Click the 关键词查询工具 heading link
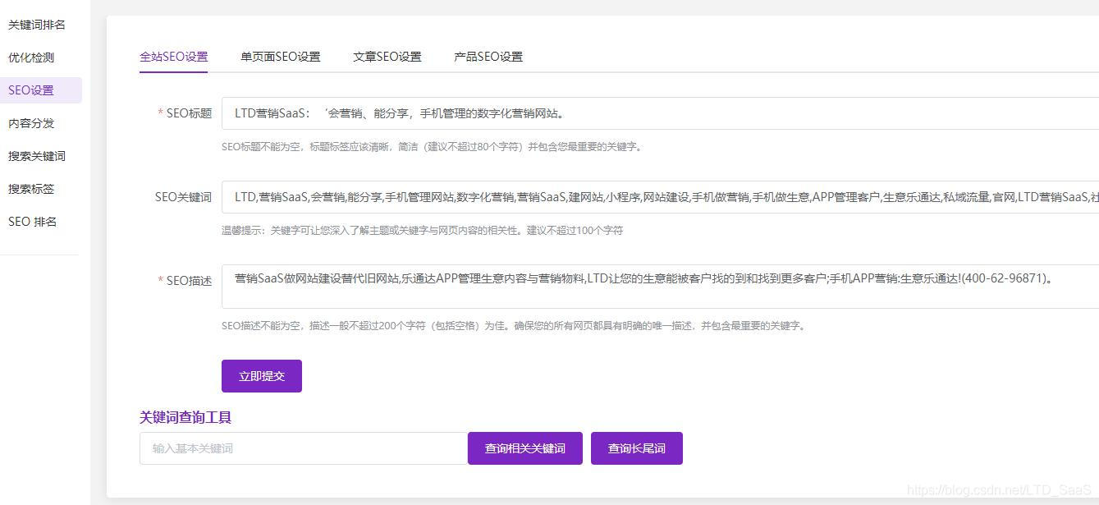The image size is (1099, 505). click(186, 417)
